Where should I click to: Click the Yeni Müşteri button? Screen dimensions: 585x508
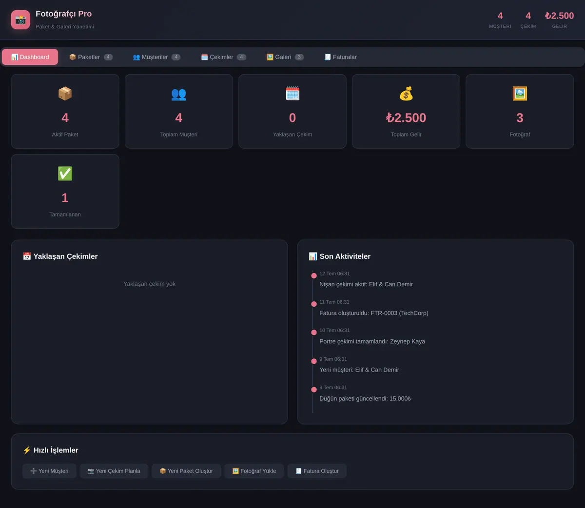coord(49,471)
